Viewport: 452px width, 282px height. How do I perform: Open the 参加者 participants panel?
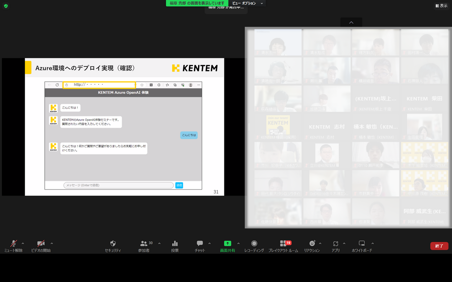[x=144, y=246]
